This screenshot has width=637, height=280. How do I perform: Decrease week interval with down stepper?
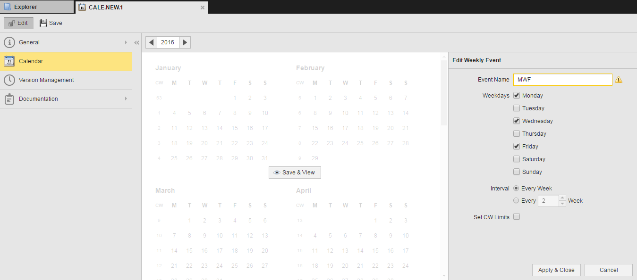[562, 204]
